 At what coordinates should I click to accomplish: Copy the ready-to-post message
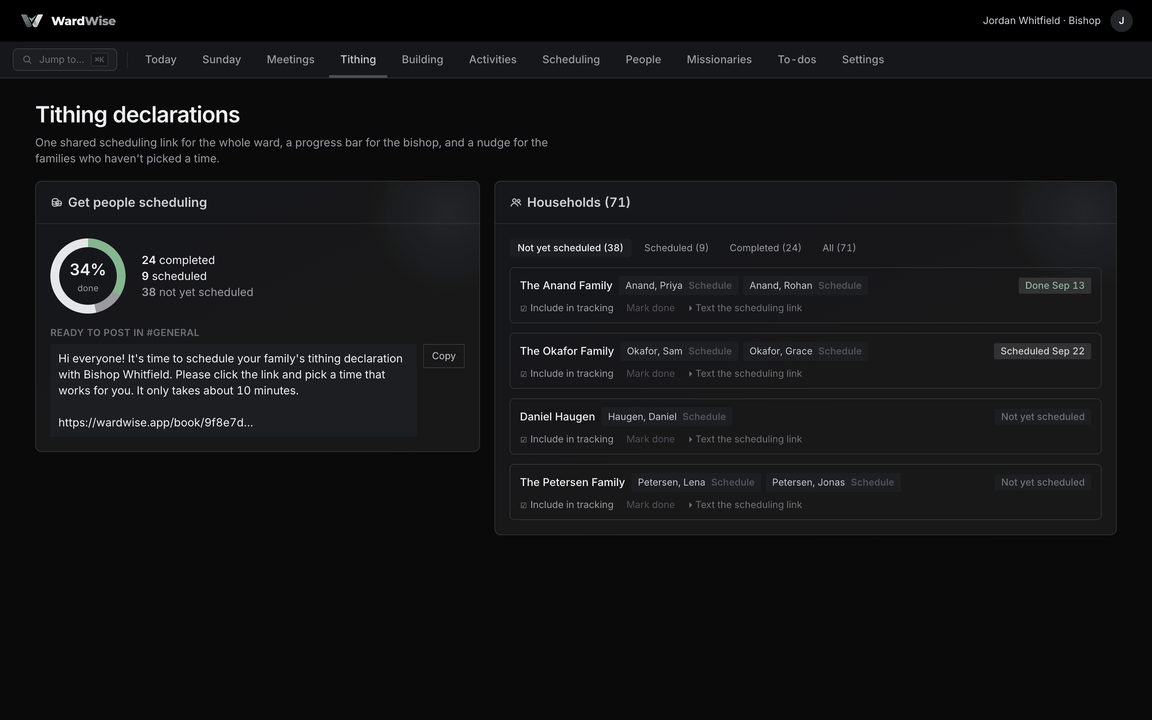coord(444,356)
